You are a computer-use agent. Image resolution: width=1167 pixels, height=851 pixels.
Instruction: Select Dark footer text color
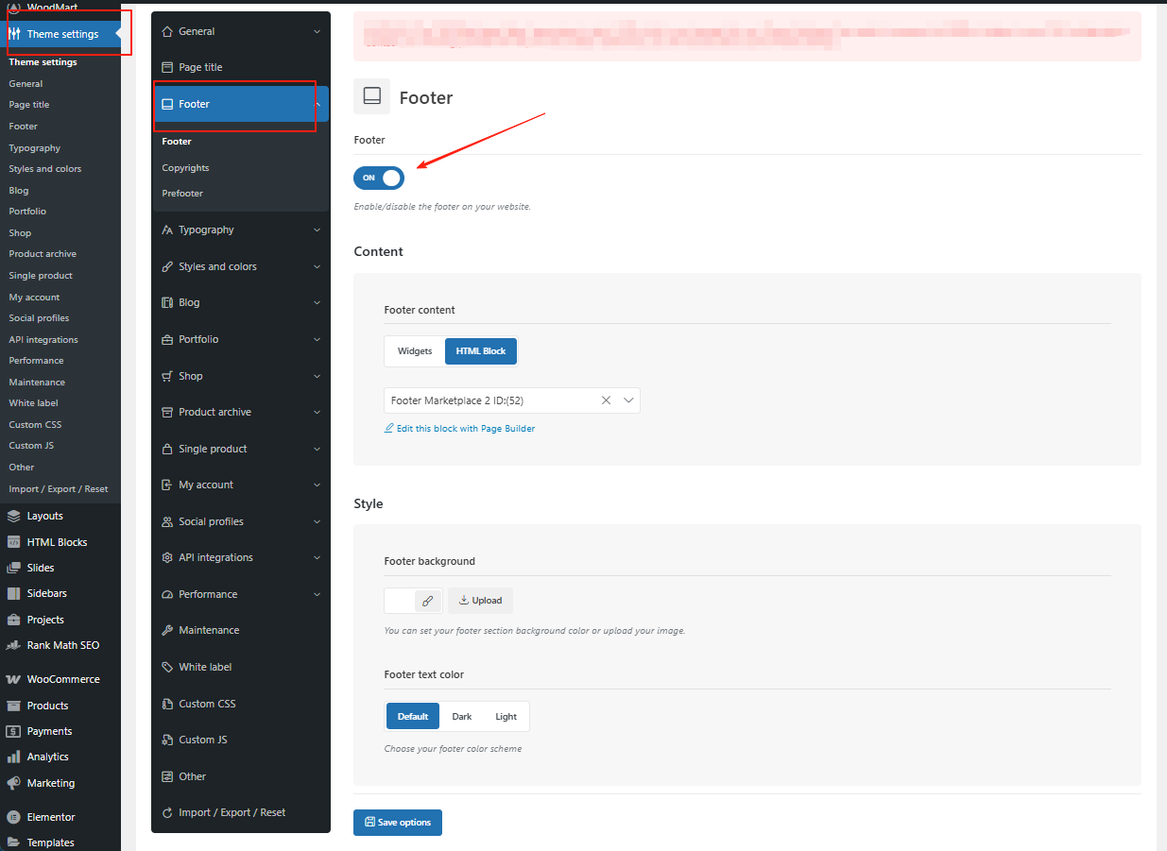(461, 716)
